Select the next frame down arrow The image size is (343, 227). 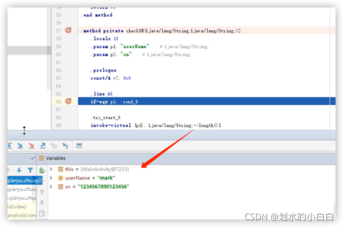pyautogui.click(x=19, y=169)
